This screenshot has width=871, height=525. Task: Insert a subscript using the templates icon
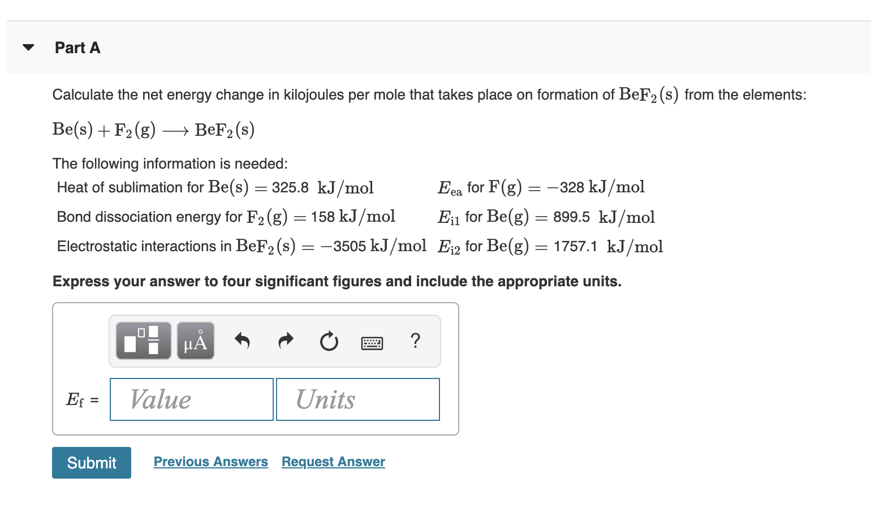143,340
